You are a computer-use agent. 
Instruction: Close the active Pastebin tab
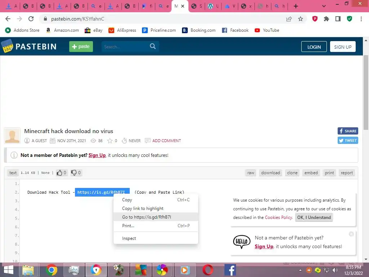click(183, 6)
